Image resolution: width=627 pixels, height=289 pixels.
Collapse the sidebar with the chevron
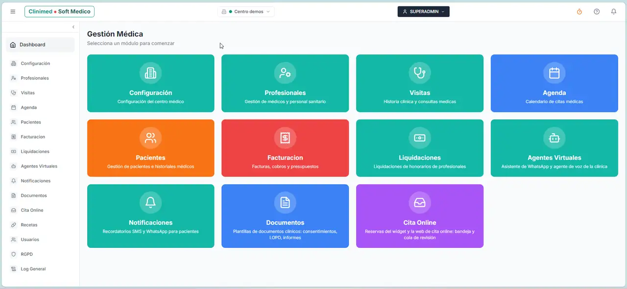pyautogui.click(x=73, y=27)
